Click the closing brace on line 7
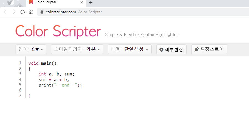249x118 pixels. 30,96
